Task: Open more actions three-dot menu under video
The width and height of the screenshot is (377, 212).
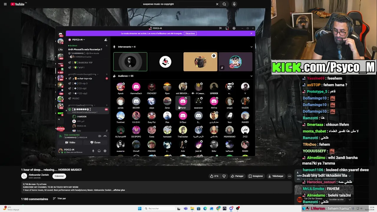Action: click(290, 176)
